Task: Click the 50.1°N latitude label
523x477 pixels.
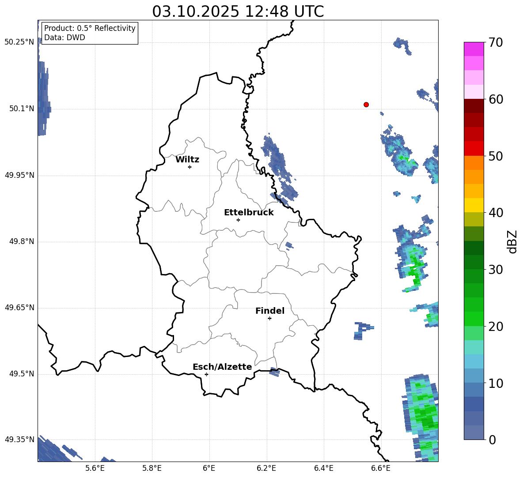Action: [x=22, y=109]
